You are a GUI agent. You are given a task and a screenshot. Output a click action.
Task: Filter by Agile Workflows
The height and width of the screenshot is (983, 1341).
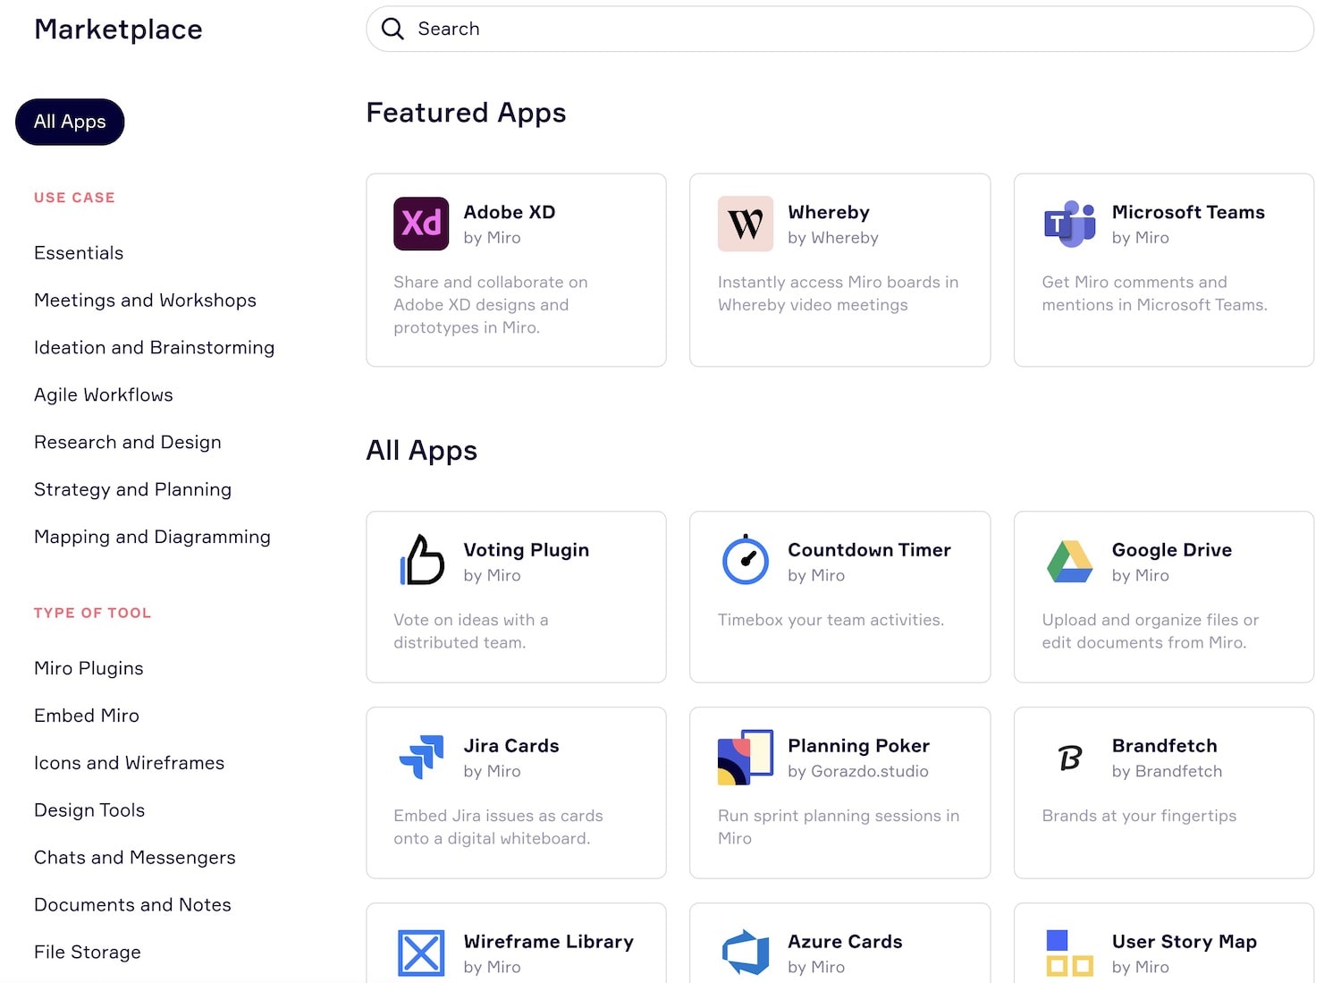[x=104, y=395]
